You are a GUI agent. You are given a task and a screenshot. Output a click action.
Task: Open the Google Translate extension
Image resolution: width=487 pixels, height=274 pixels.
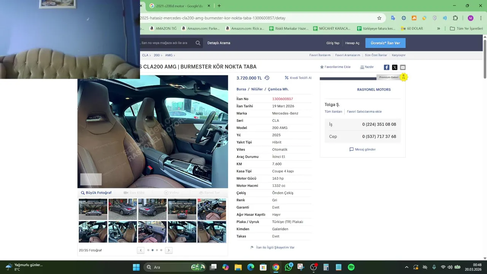click(x=393, y=18)
